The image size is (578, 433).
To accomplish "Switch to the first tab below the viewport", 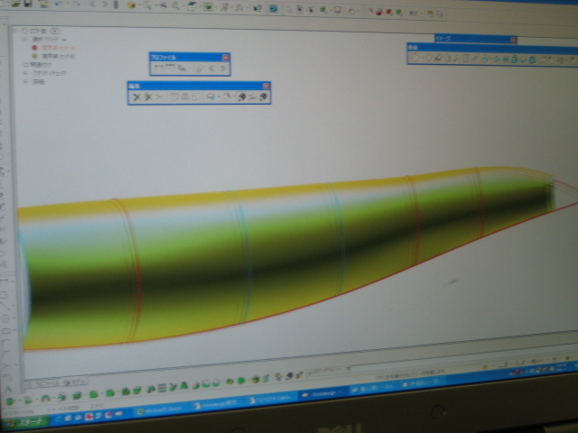I will coord(45,383).
